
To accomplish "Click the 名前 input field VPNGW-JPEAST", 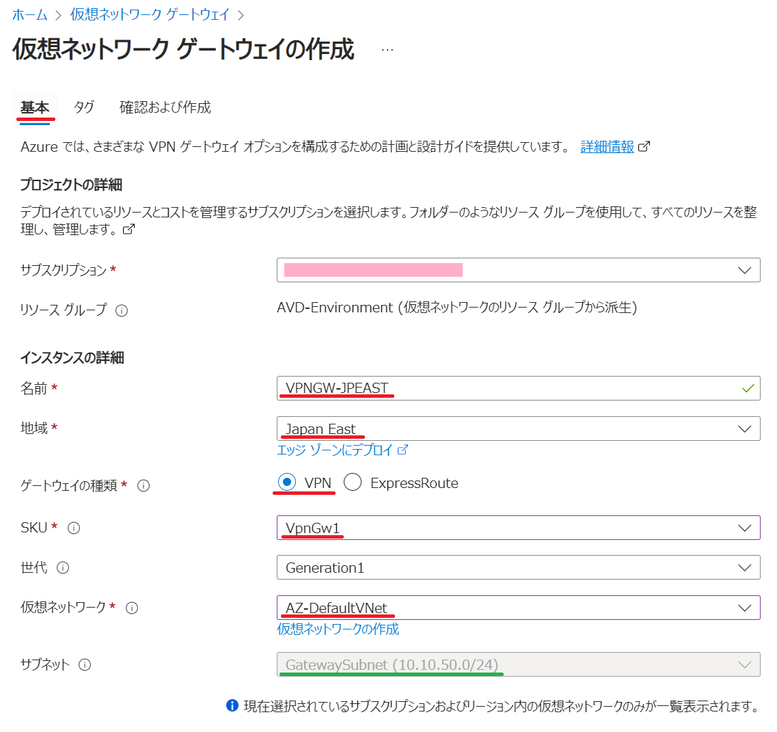I will [x=518, y=388].
